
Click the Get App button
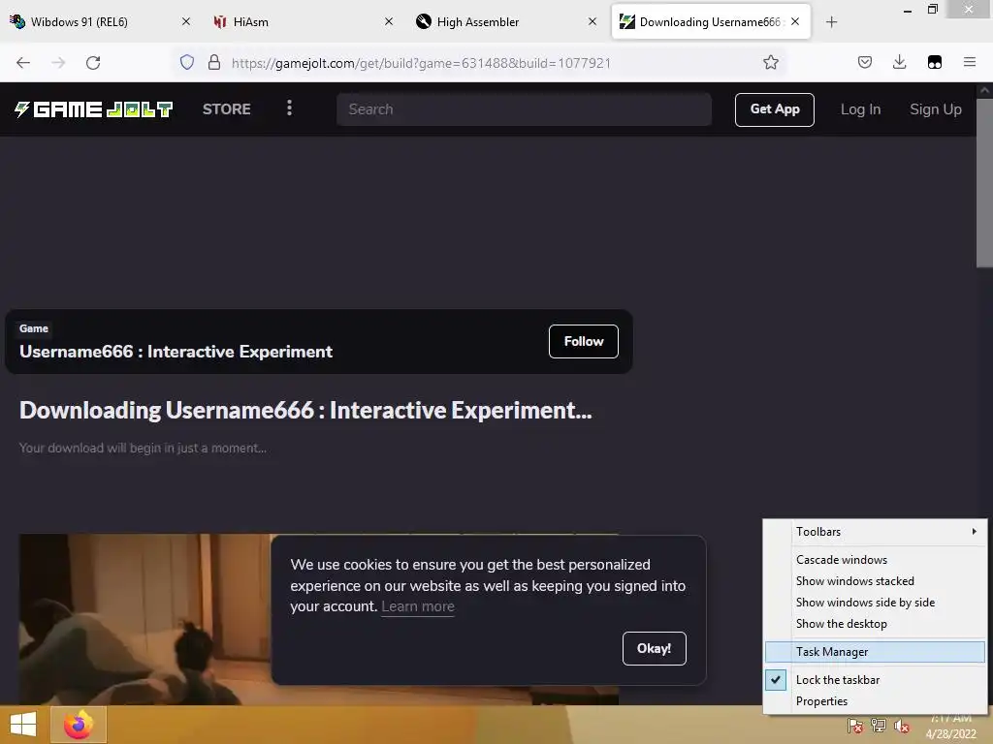pos(775,109)
